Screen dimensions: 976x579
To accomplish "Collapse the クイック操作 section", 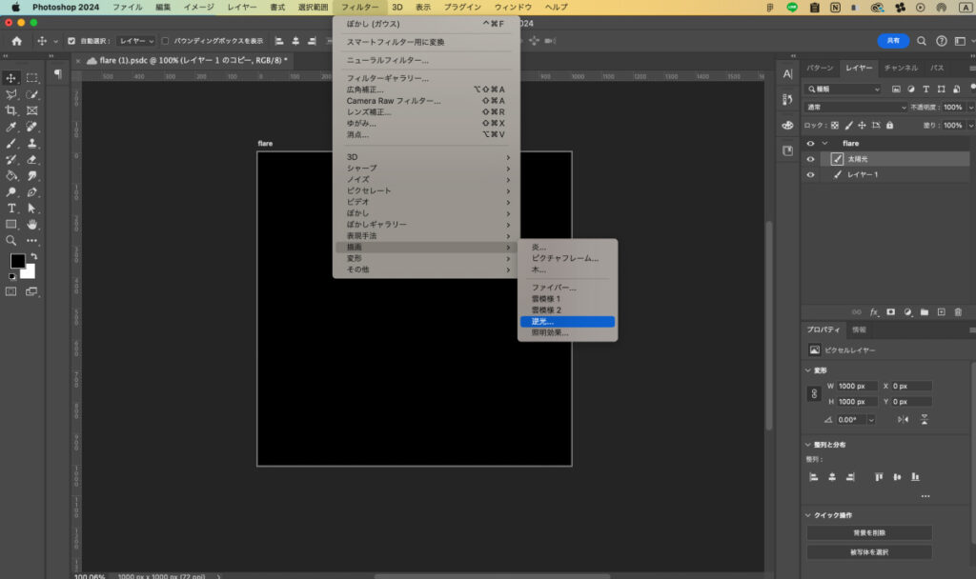I will 809,515.
